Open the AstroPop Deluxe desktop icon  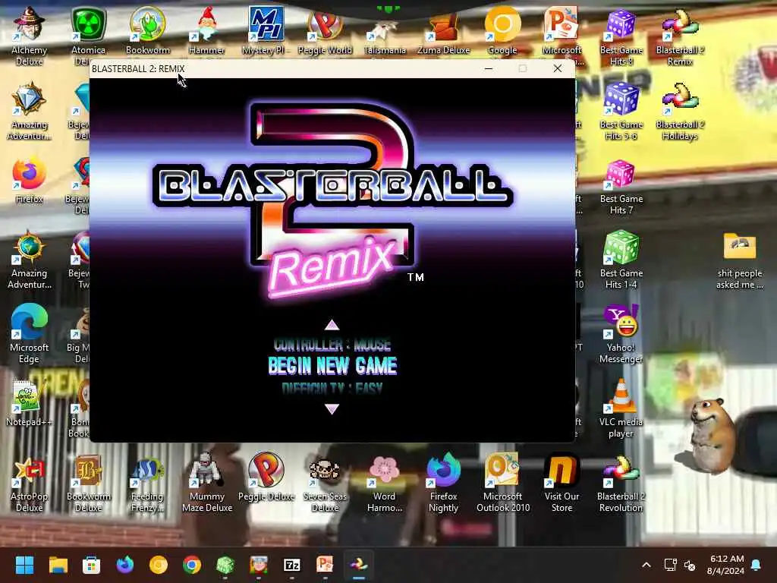30,483
